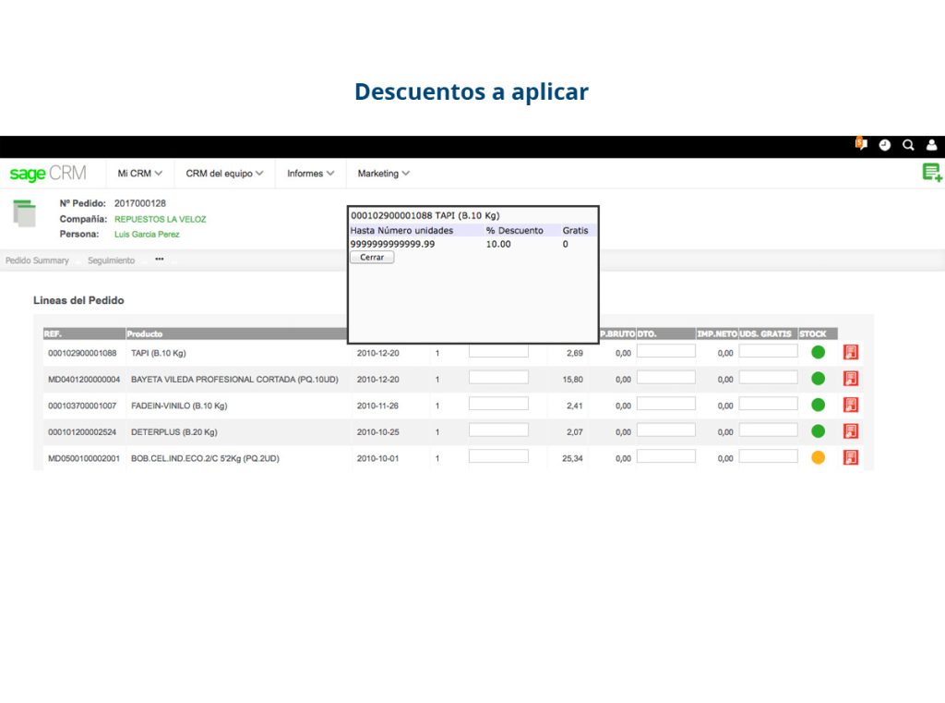Open the recent items clock icon
This screenshot has height=703, width=945.
tap(885, 145)
